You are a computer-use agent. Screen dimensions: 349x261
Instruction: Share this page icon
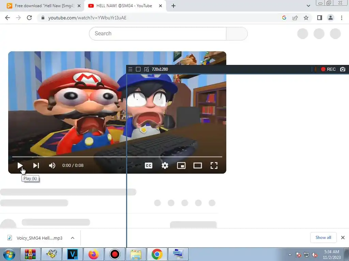pyautogui.click(x=295, y=18)
